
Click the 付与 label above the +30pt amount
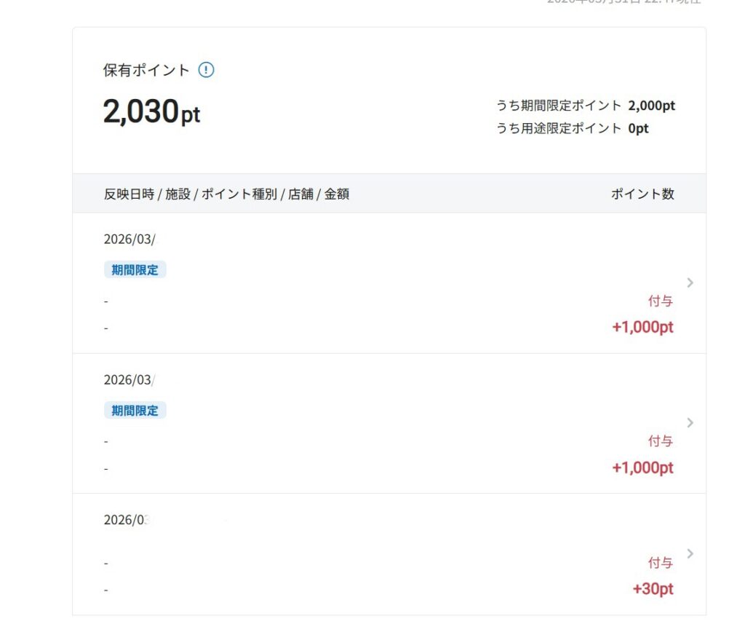[661, 563]
